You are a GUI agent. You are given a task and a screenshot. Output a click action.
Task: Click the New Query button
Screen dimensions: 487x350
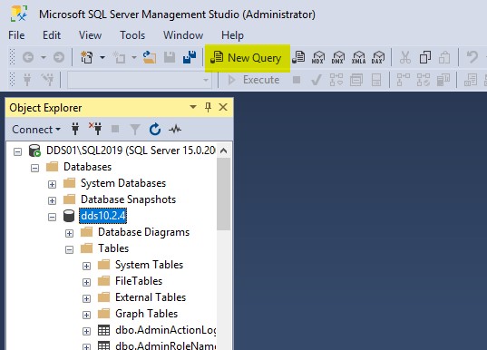(x=247, y=58)
